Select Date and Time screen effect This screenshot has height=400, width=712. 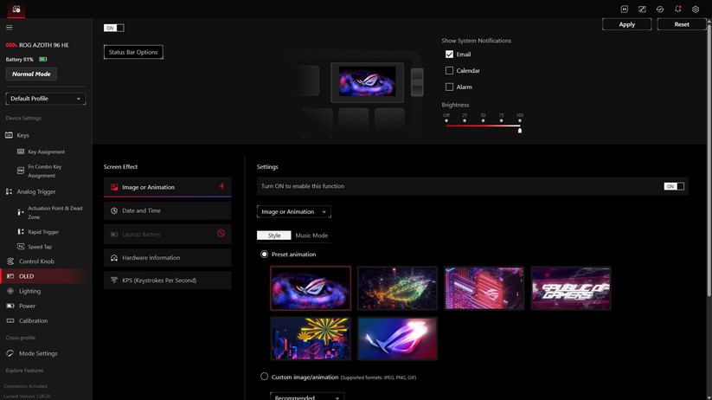[167, 210]
